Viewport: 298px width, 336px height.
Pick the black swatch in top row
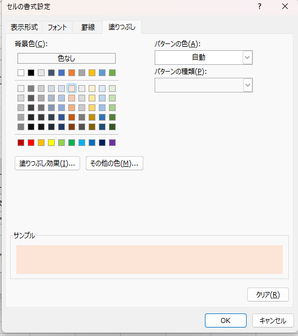31,73
